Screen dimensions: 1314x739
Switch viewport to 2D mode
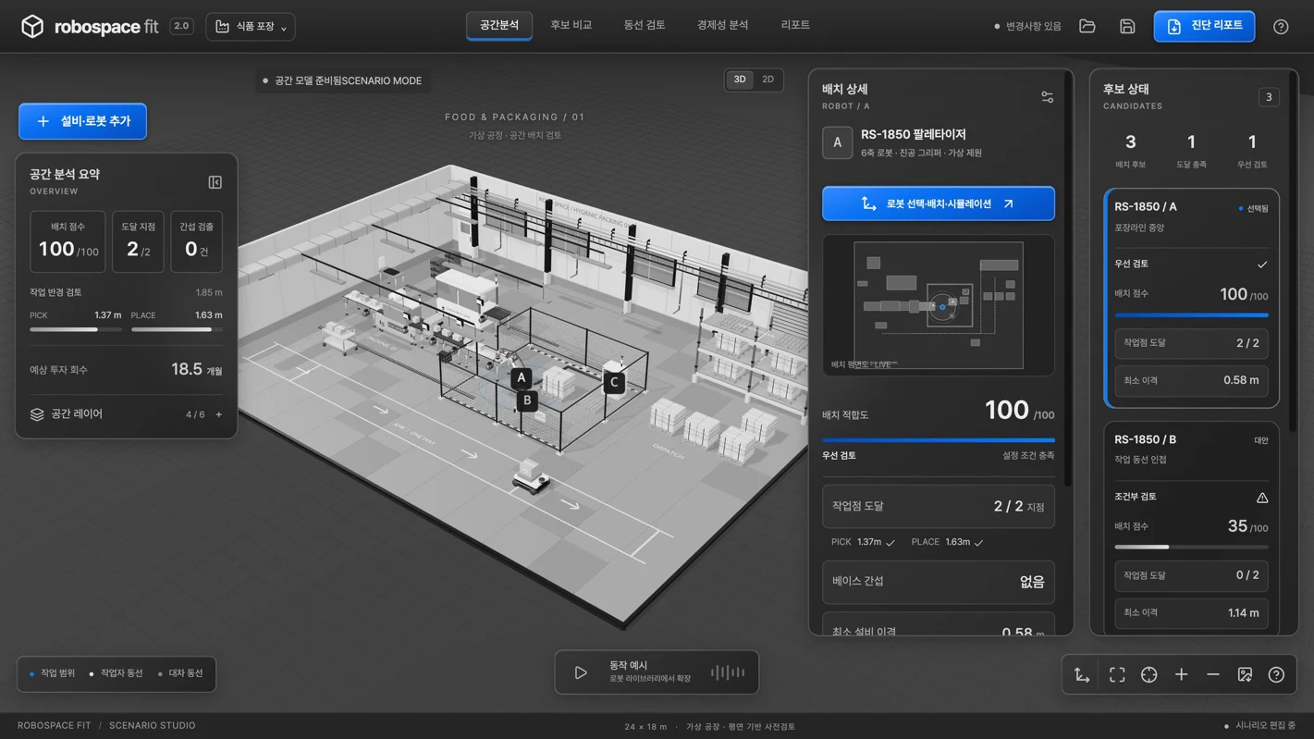pos(768,80)
